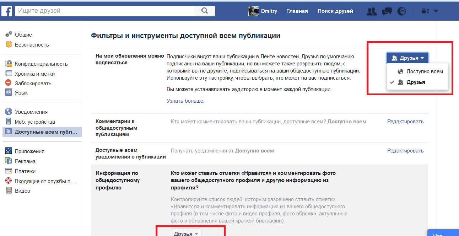Open the Dmitry profile link
Screen dimensions: 459x236
(x=269, y=11)
